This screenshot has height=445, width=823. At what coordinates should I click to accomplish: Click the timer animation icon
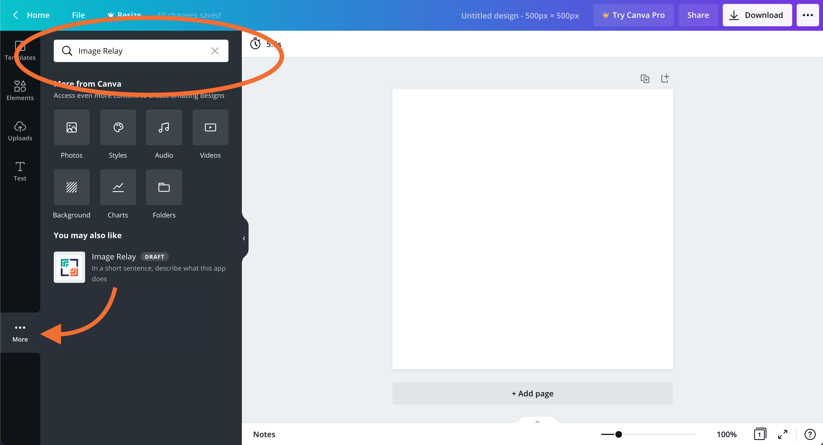[255, 44]
